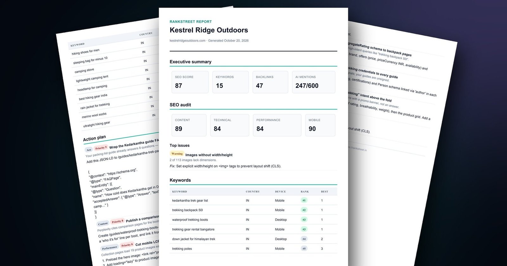Screen dimensions: 507x266
Task: Click the Backlinks card showing 47
Action: click(x=270, y=82)
